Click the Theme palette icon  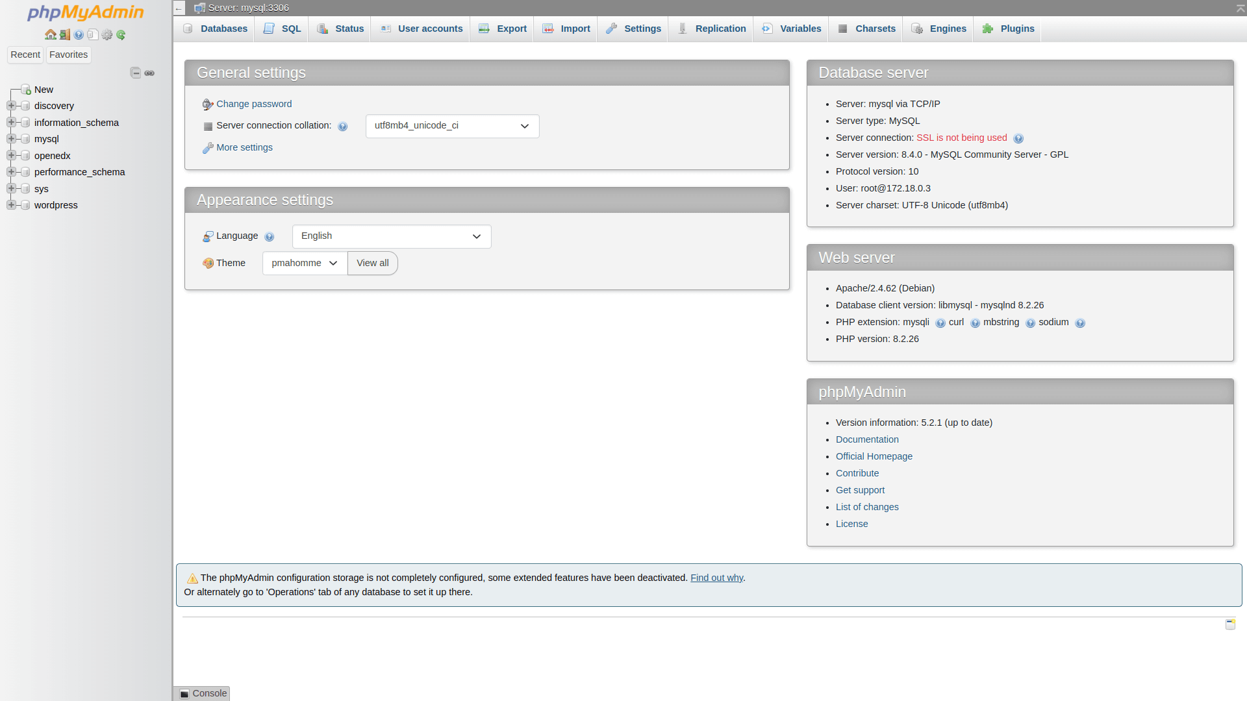(208, 263)
